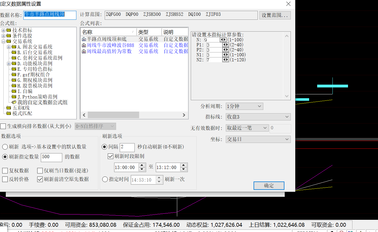This screenshot has width=378, height=232.
Task: Open the 指标线 dropdown
Action: point(258,117)
